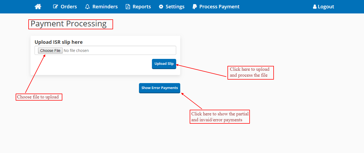Click the 'Upload ISR slip here' label

[x=59, y=42]
